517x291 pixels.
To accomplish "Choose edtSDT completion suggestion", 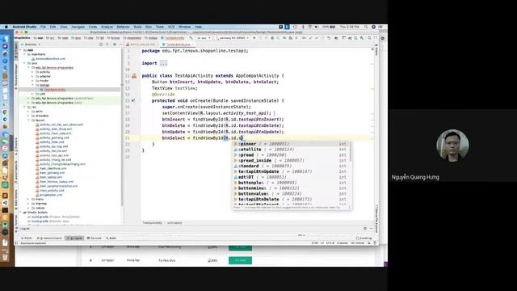I will click(x=291, y=177).
